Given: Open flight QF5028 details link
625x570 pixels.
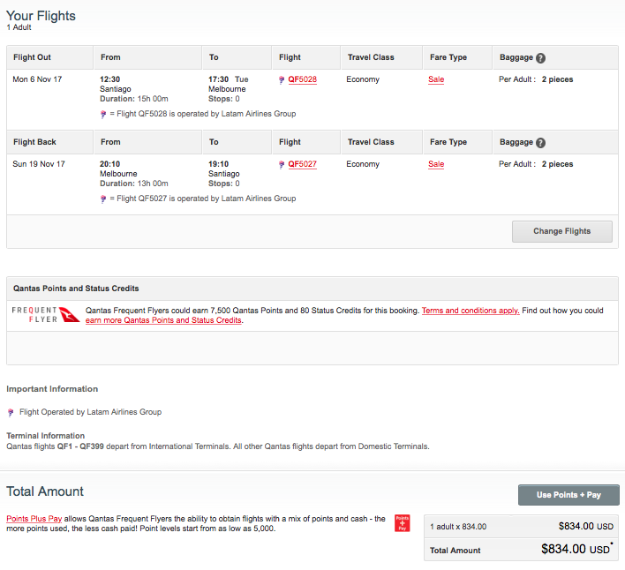Looking at the screenshot, I should [302, 79].
